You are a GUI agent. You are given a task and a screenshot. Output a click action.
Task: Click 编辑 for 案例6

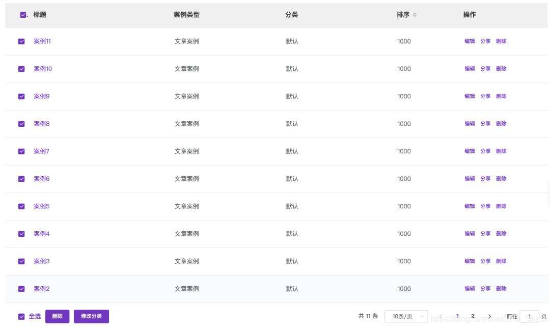(470, 179)
